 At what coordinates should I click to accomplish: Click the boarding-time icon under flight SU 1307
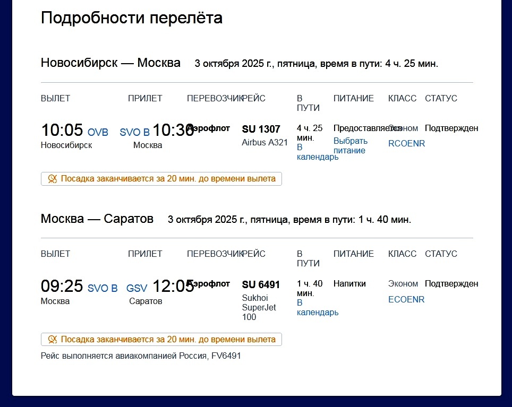(x=53, y=179)
